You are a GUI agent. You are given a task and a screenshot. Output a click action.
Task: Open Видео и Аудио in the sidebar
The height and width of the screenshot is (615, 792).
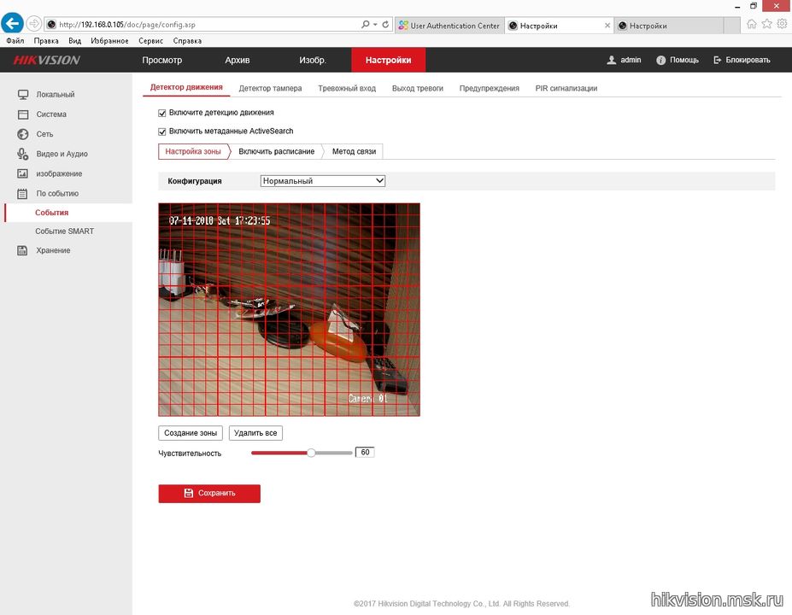click(62, 154)
